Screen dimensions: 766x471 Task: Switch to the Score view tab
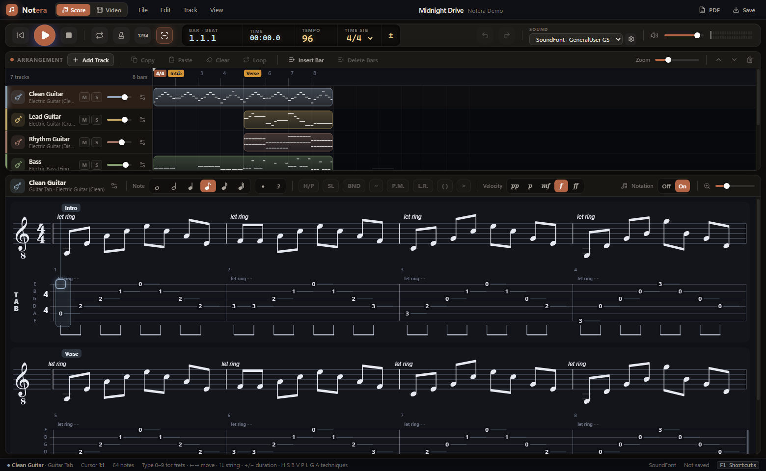(73, 10)
